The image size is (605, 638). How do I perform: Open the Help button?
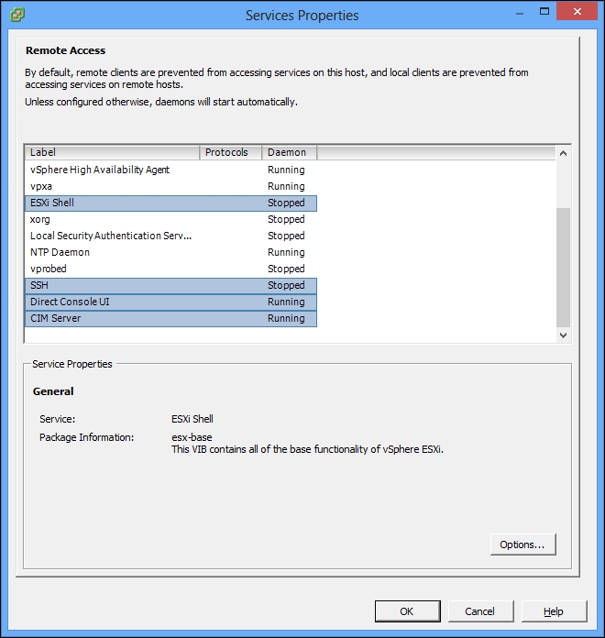pyautogui.click(x=555, y=611)
